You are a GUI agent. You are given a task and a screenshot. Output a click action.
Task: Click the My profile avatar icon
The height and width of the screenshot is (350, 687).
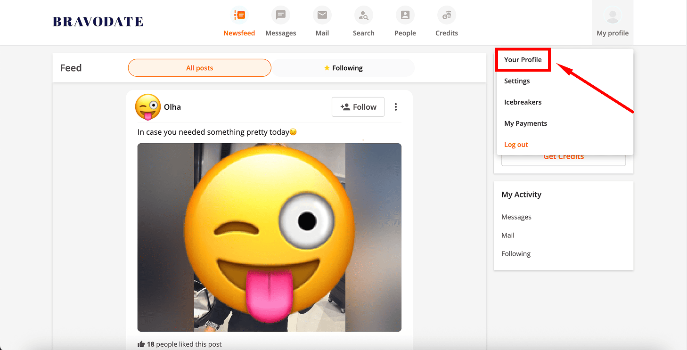pyautogui.click(x=613, y=16)
